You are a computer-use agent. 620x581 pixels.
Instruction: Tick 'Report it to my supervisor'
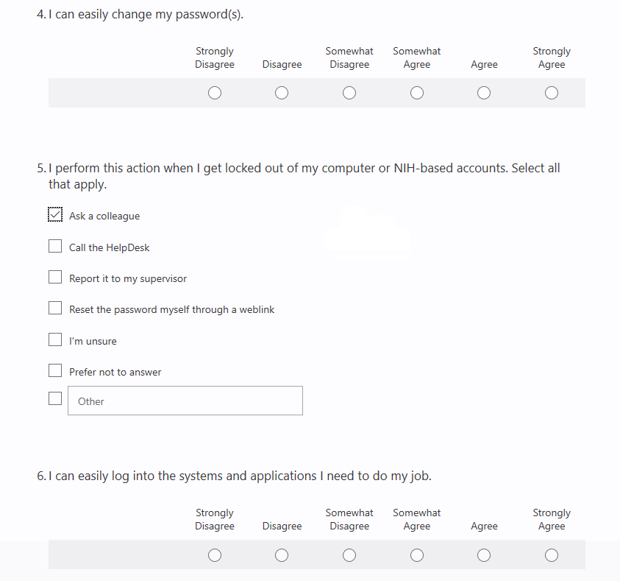55,277
